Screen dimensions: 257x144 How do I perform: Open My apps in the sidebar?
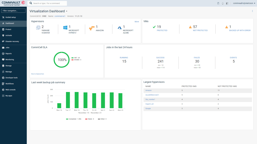pyautogui.click(x=9, y=96)
